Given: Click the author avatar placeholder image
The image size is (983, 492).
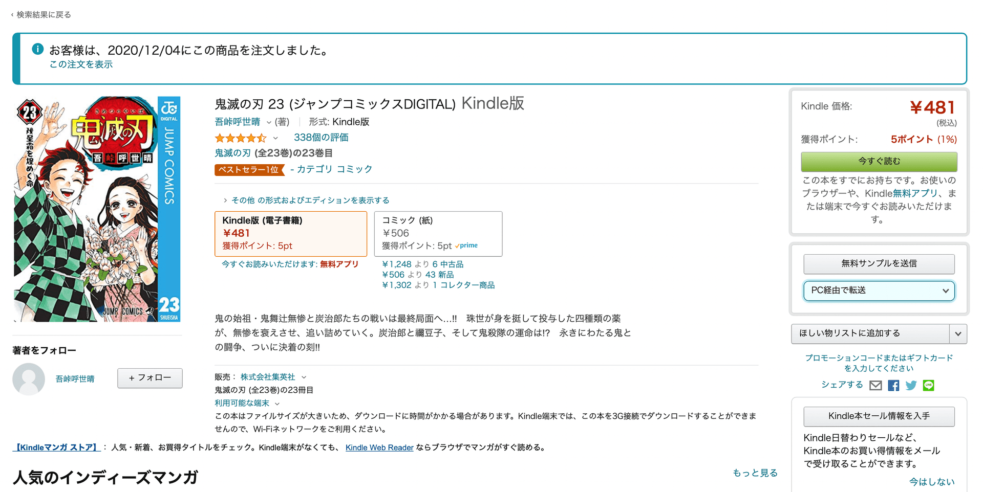Looking at the screenshot, I should point(29,379).
